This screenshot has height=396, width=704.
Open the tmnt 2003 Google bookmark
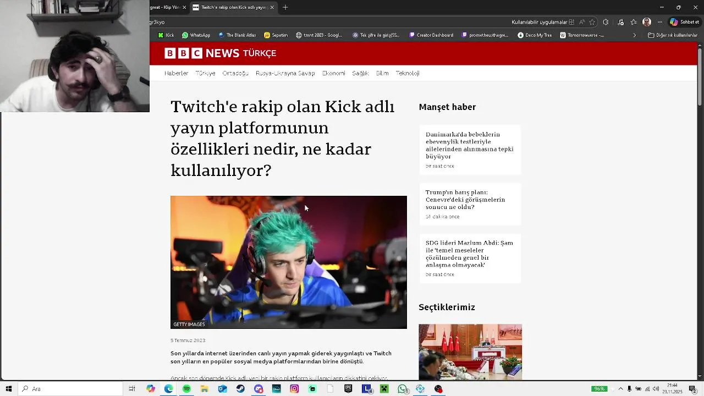[319, 35]
